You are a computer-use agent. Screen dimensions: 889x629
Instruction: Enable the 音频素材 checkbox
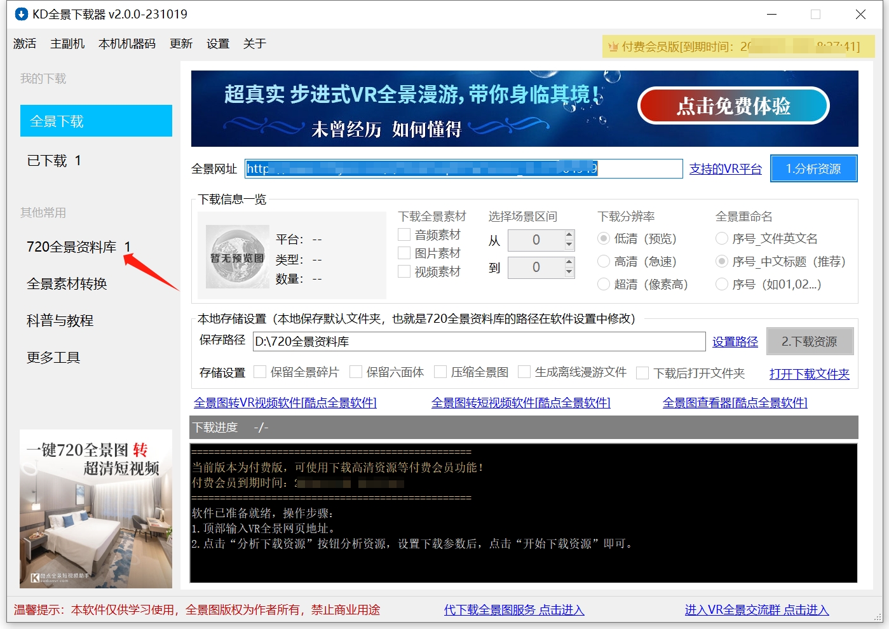point(404,234)
